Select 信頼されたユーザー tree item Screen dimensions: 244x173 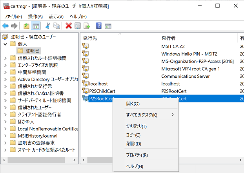point(35,107)
